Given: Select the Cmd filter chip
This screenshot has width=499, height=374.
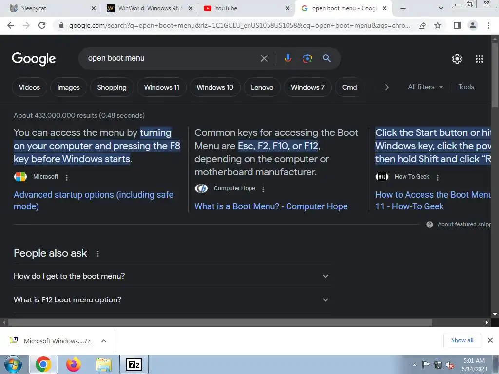Looking at the screenshot, I should 349,87.
